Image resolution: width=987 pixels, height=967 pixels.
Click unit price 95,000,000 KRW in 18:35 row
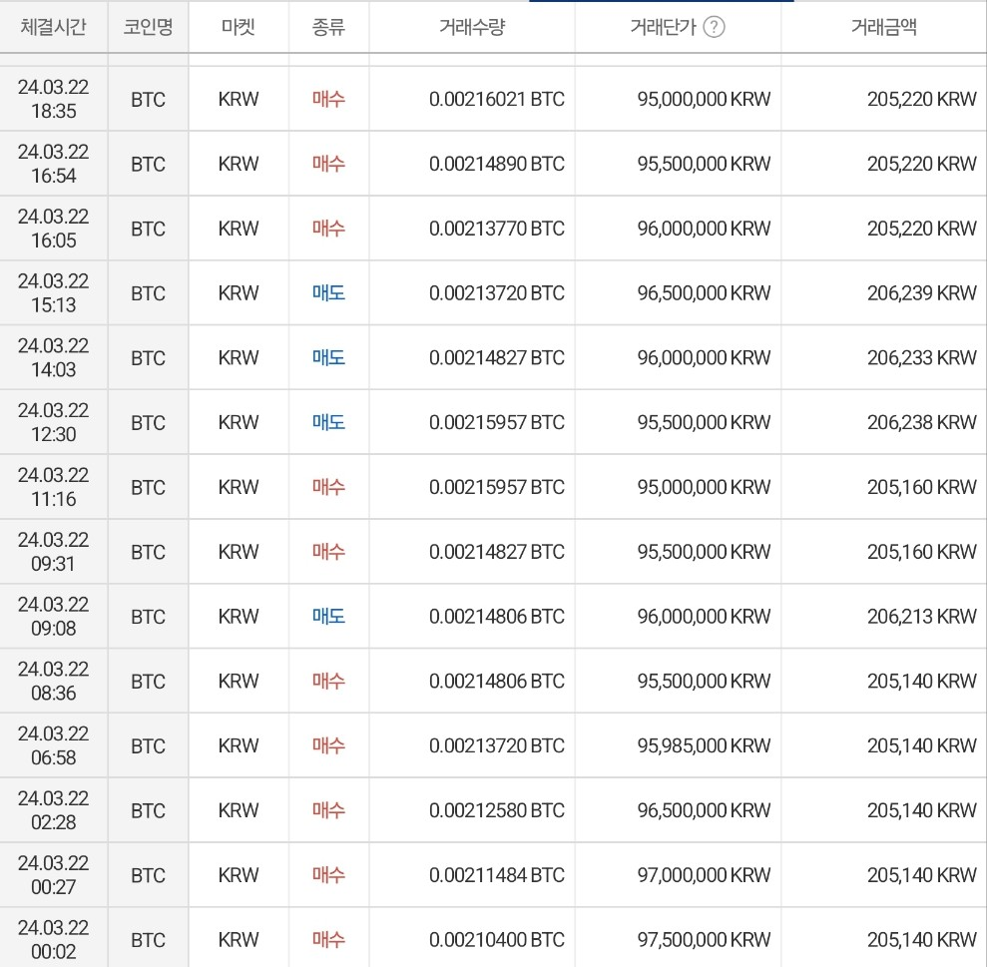point(704,99)
